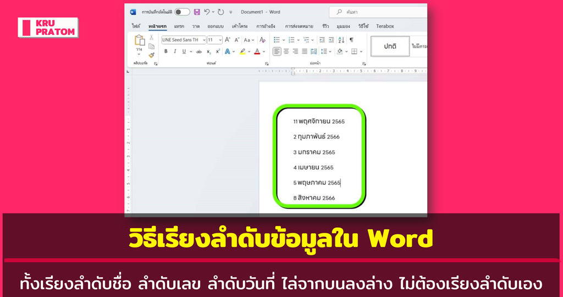563x297 pixels.
Task: Click the Decrease Indent icon
Action: 322,40
